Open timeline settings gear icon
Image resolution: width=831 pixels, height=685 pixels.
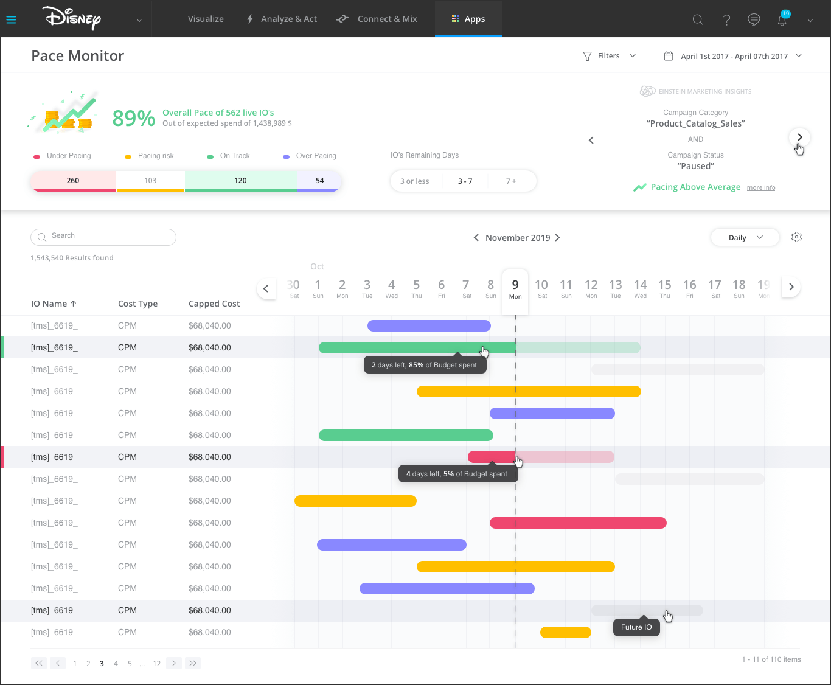pos(796,237)
